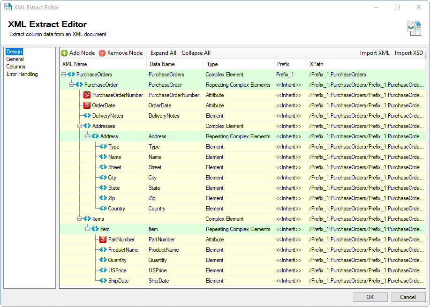The image size is (430, 307).
Task: Click the USPrice data name cell
Action: click(175, 270)
